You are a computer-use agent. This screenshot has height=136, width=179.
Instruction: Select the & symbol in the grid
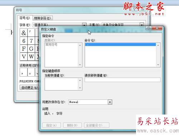point(24,33)
